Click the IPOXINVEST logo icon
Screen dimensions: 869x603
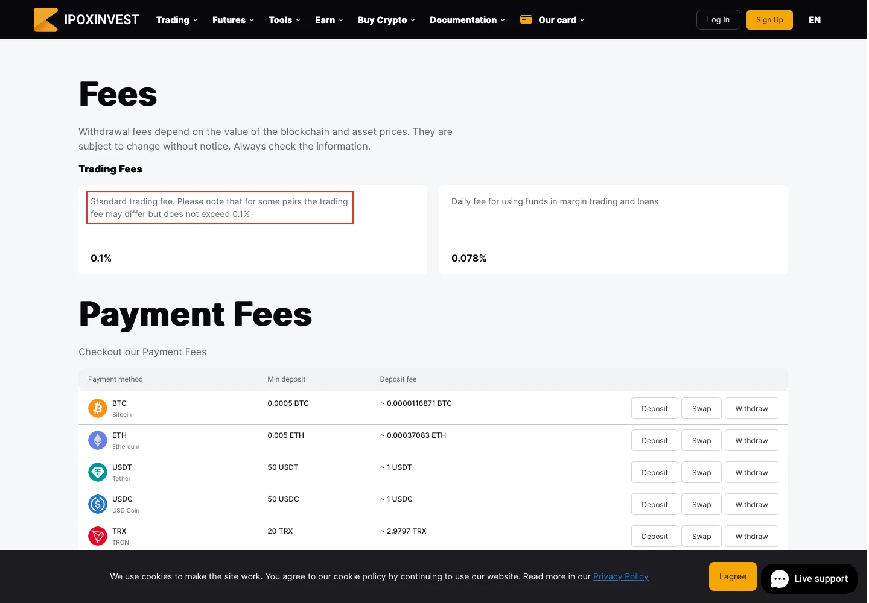(46, 20)
